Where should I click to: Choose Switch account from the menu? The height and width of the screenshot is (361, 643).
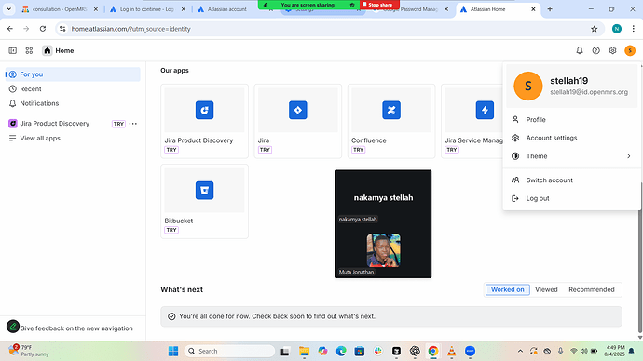click(571, 180)
